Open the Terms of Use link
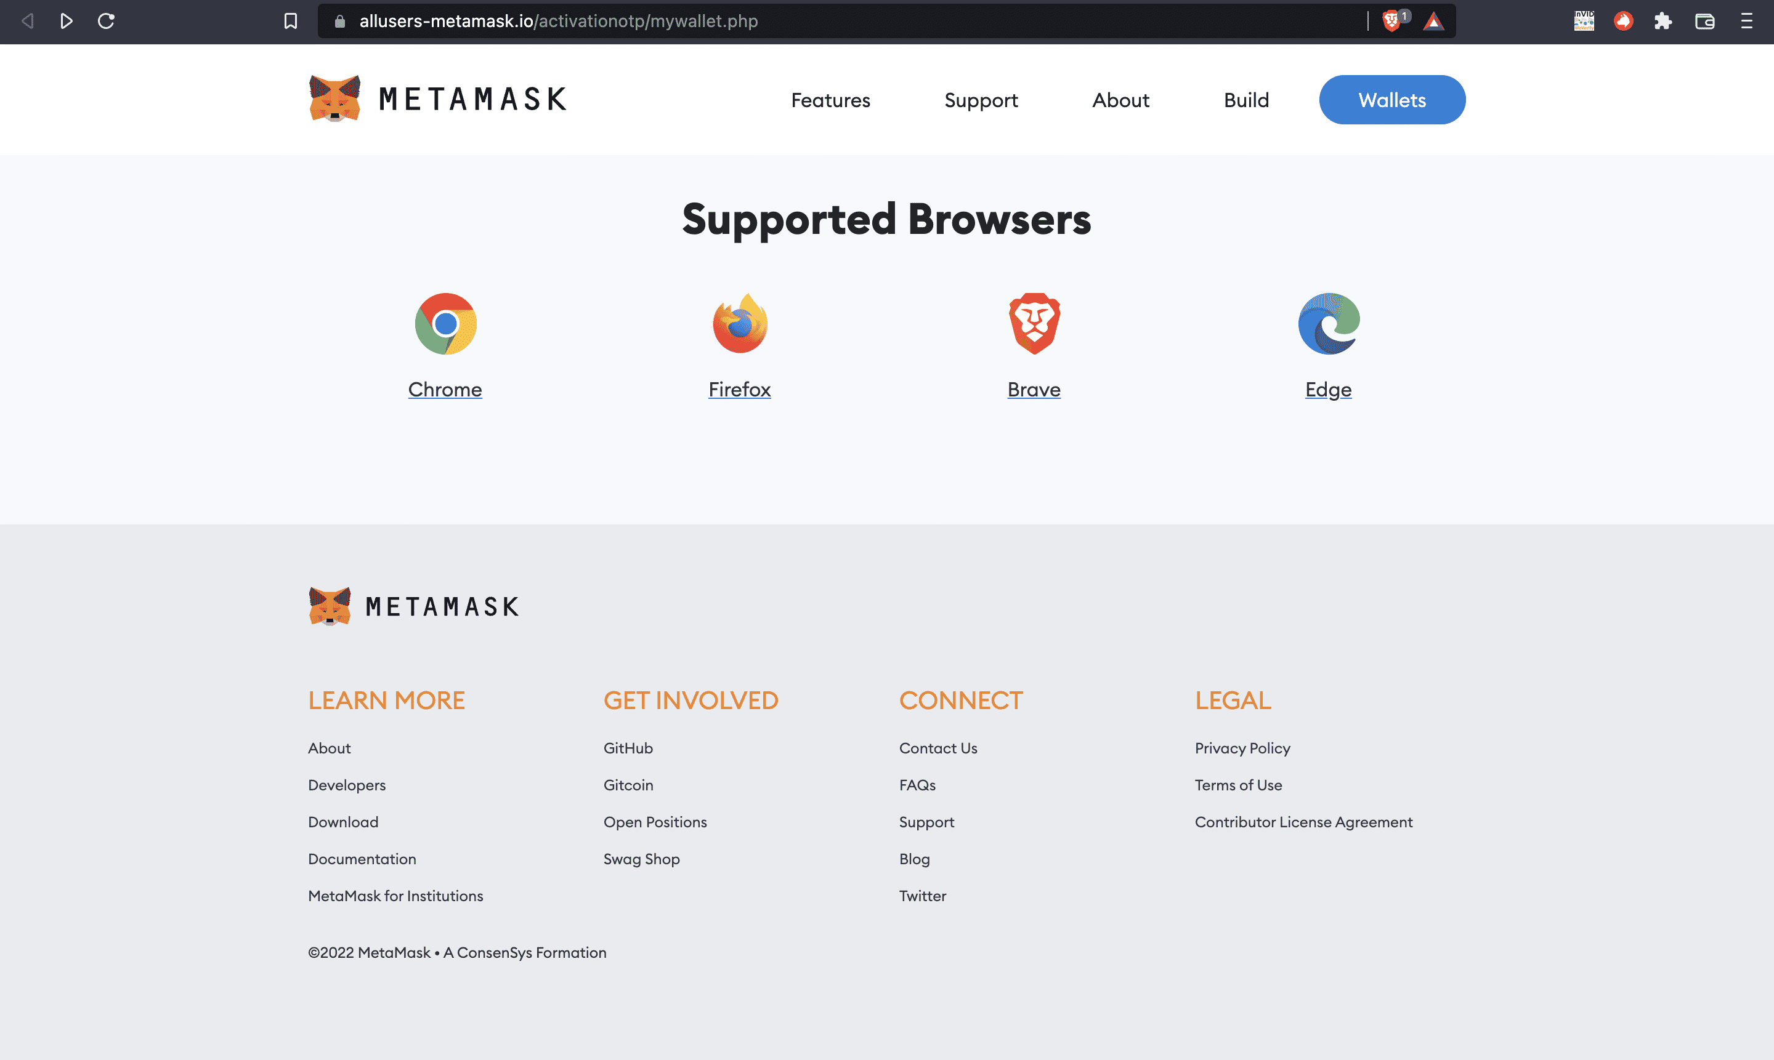 pyautogui.click(x=1238, y=785)
